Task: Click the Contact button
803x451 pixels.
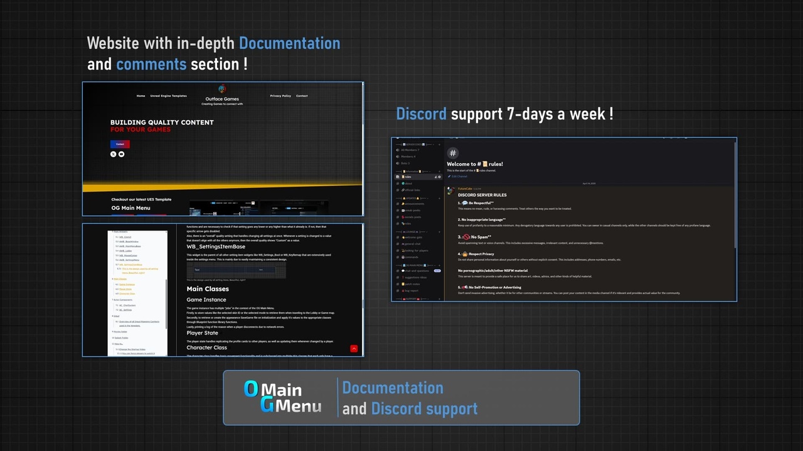Action: point(119,144)
